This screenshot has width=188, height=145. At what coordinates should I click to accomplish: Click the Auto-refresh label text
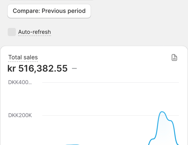click(34, 32)
